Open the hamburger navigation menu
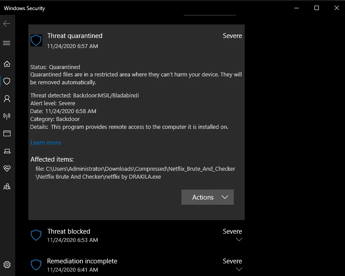The image size is (345, 276). [x=7, y=43]
